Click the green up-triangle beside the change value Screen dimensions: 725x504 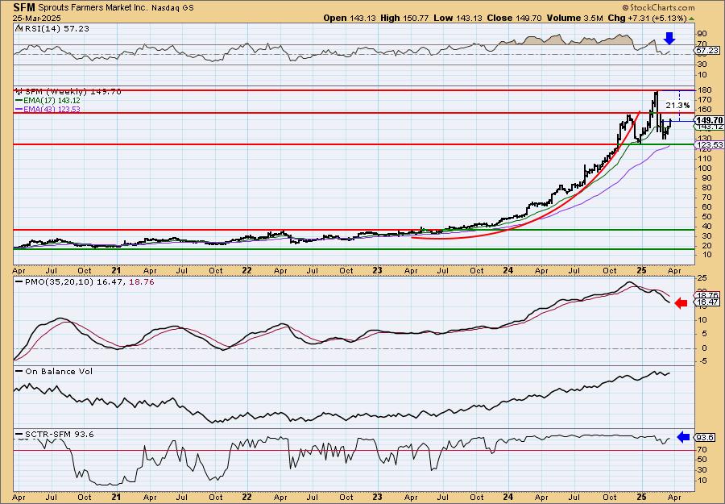coord(691,18)
